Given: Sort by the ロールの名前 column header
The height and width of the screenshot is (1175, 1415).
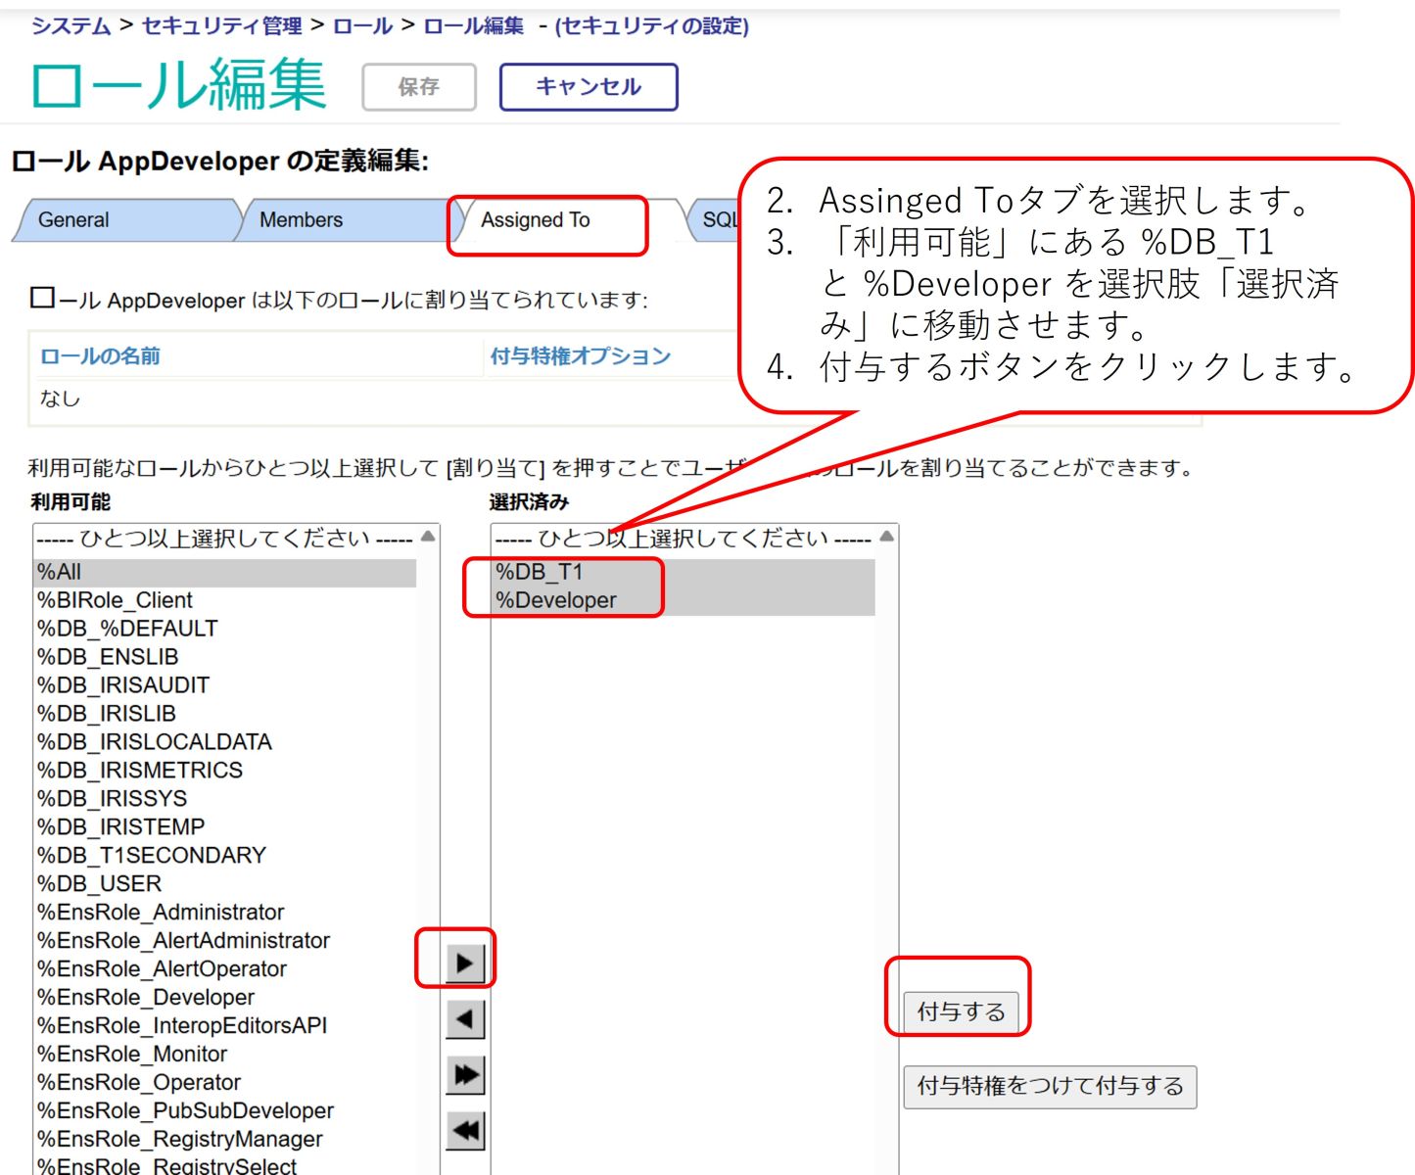Looking at the screenshot, I should (100, 356).
